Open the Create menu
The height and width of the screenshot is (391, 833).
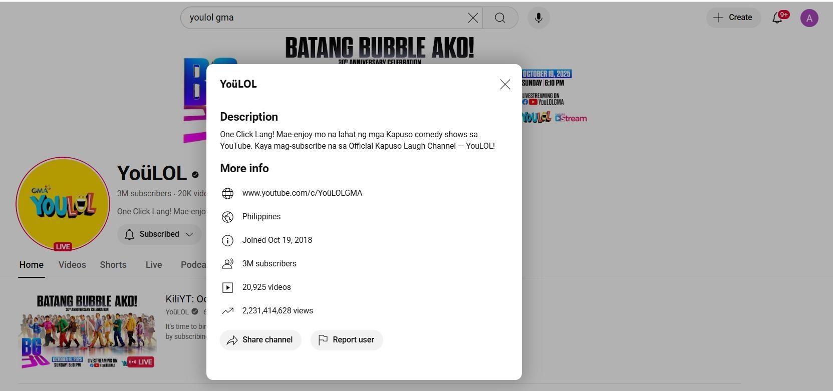pyautogui.click(x=733, y=18)
